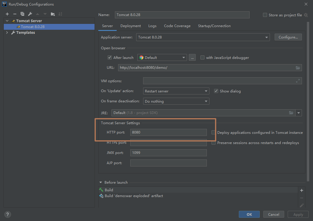Edit before launch task pencil icon

(x=302, y=205)
